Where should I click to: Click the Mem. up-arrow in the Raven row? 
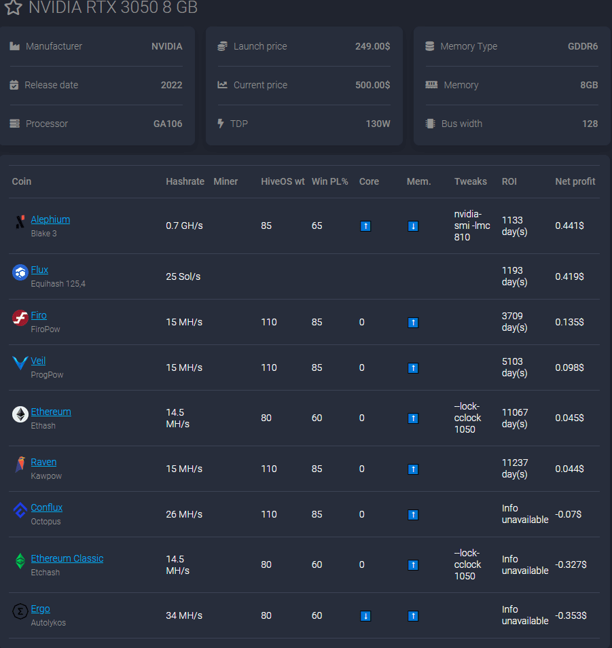(x=413, y=469)
